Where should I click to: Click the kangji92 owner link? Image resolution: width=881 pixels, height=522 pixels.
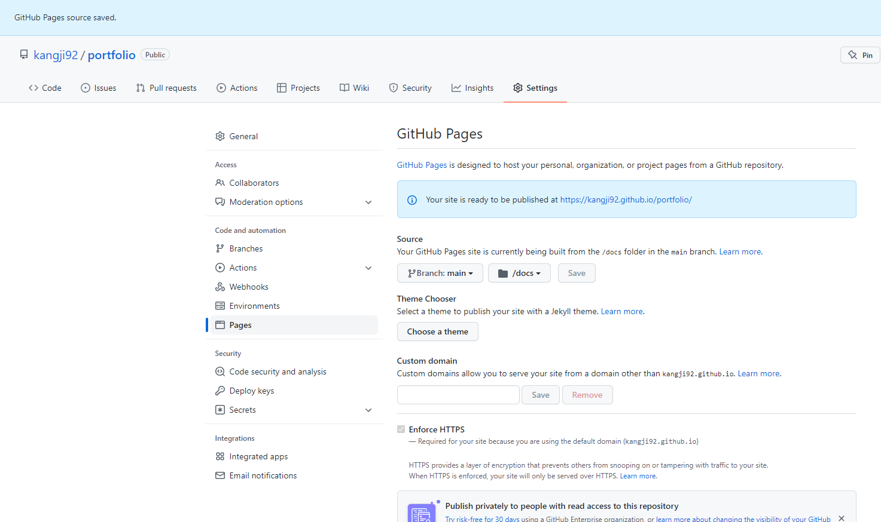[56, 55]
